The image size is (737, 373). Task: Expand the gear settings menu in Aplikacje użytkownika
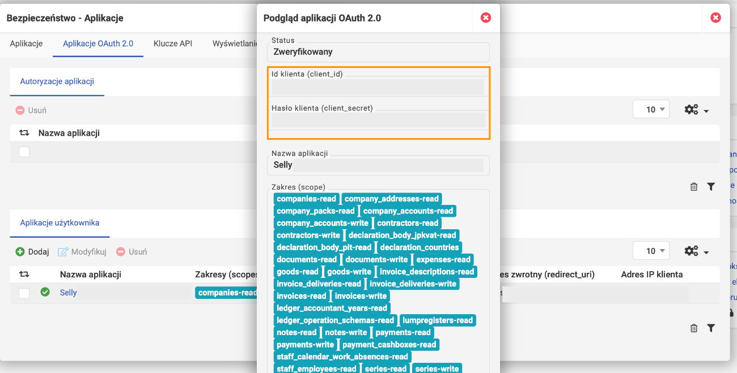[x=697, y=251]
